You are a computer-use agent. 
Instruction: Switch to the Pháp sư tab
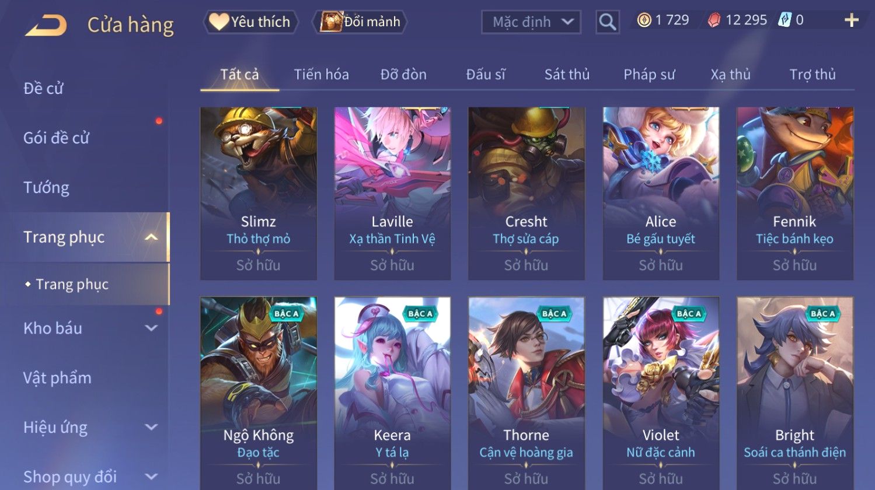coord(649,74)
